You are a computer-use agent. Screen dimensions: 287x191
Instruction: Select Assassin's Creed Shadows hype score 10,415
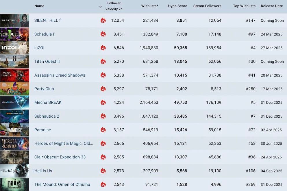point(180,75)
